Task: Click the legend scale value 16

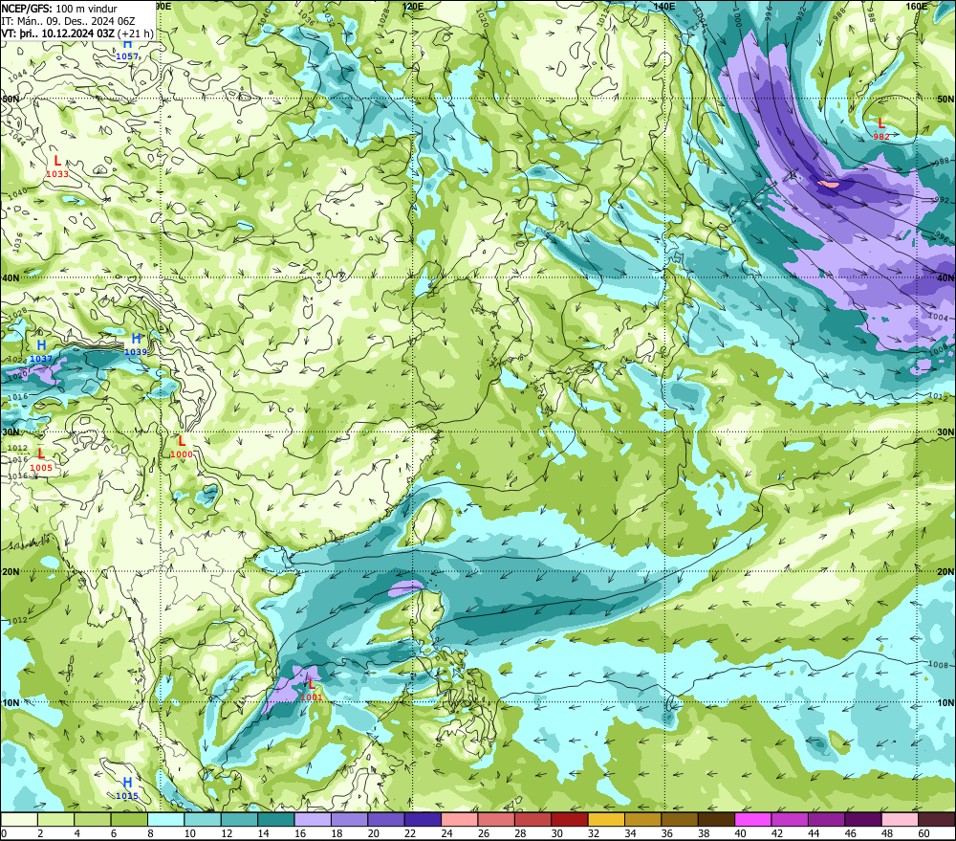Action: click(300, 833)
